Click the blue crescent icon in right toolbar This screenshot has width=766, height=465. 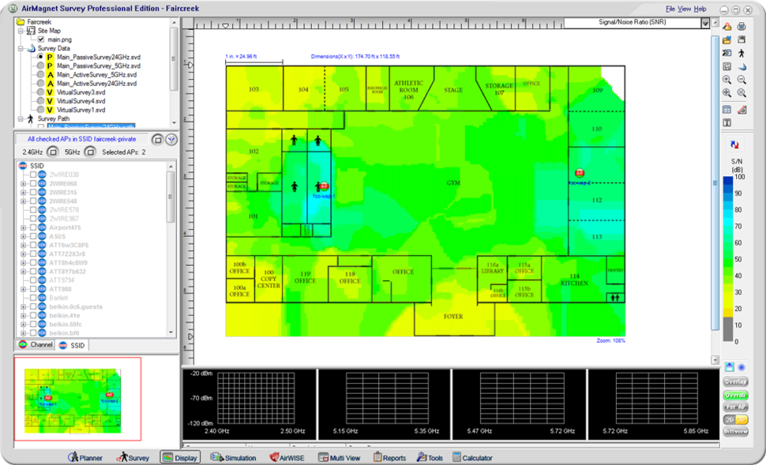[742, 66]
